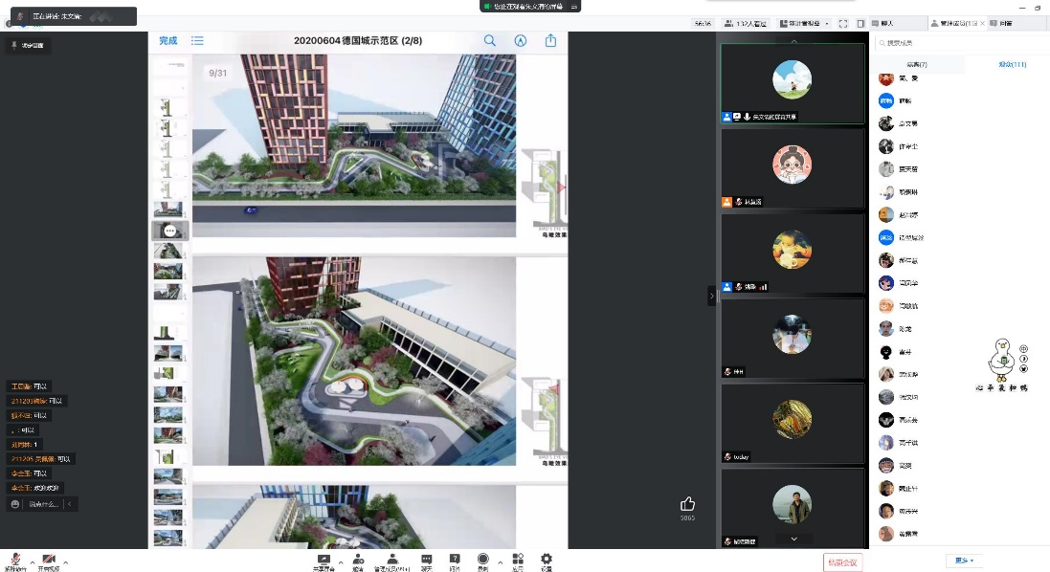Collapse the right panel with chevron handle
1050x572 pixels.
pos(711,297)
